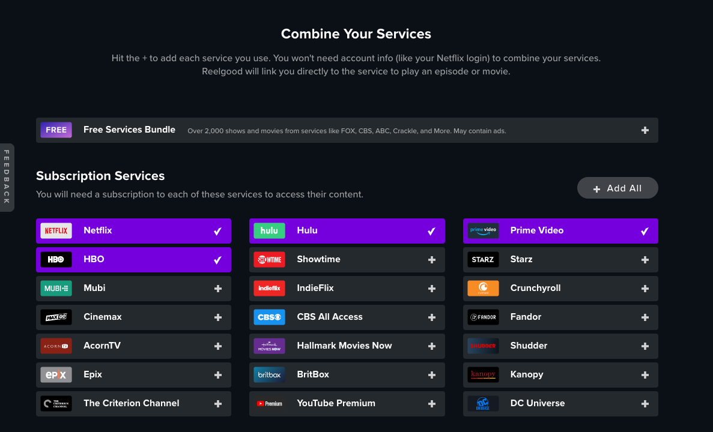This screenshot has height=432, width=713.
Task: Click the Fandor logo icon
Action: (483, 317)
